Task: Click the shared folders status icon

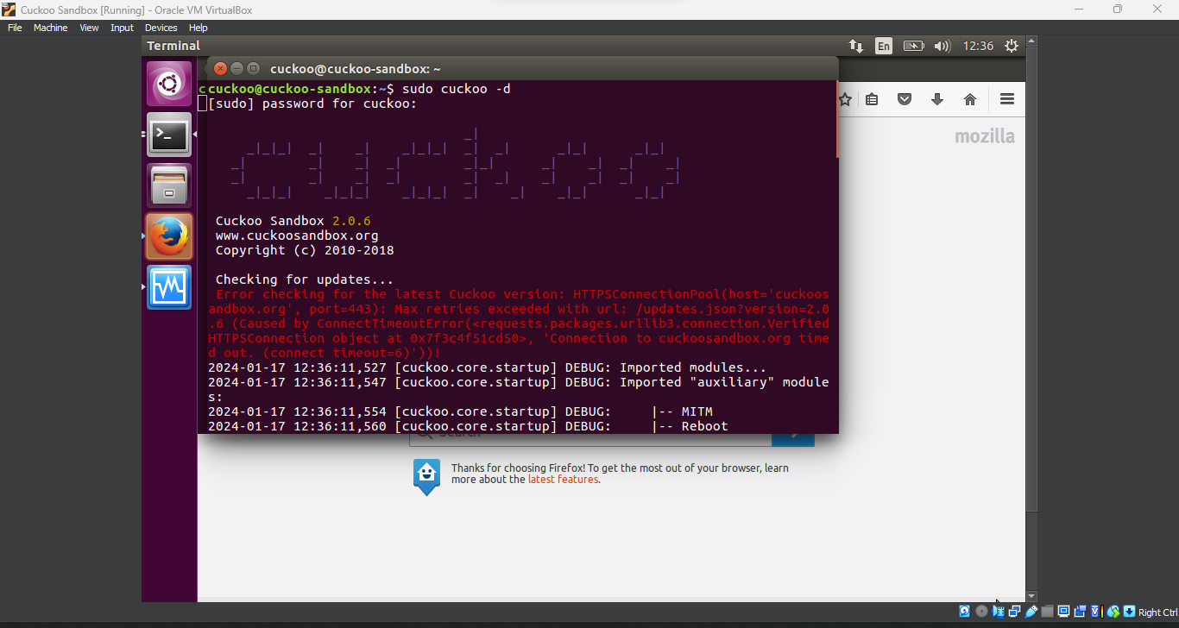Action: [x=1048, y=612]
